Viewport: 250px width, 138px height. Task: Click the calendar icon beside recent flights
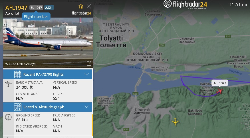(17, 74)
